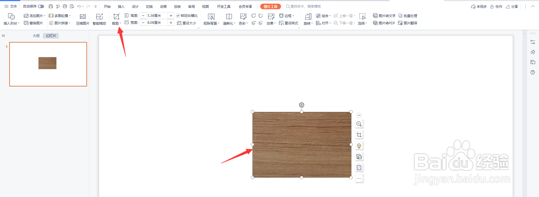Click the 选择 selection pane icon

coord(362,17)
